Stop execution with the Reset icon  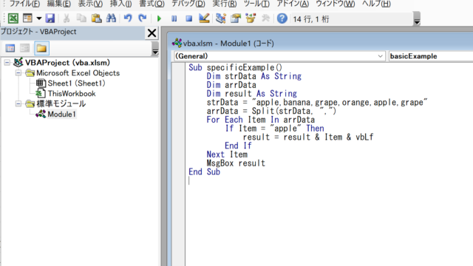(189, 18)
